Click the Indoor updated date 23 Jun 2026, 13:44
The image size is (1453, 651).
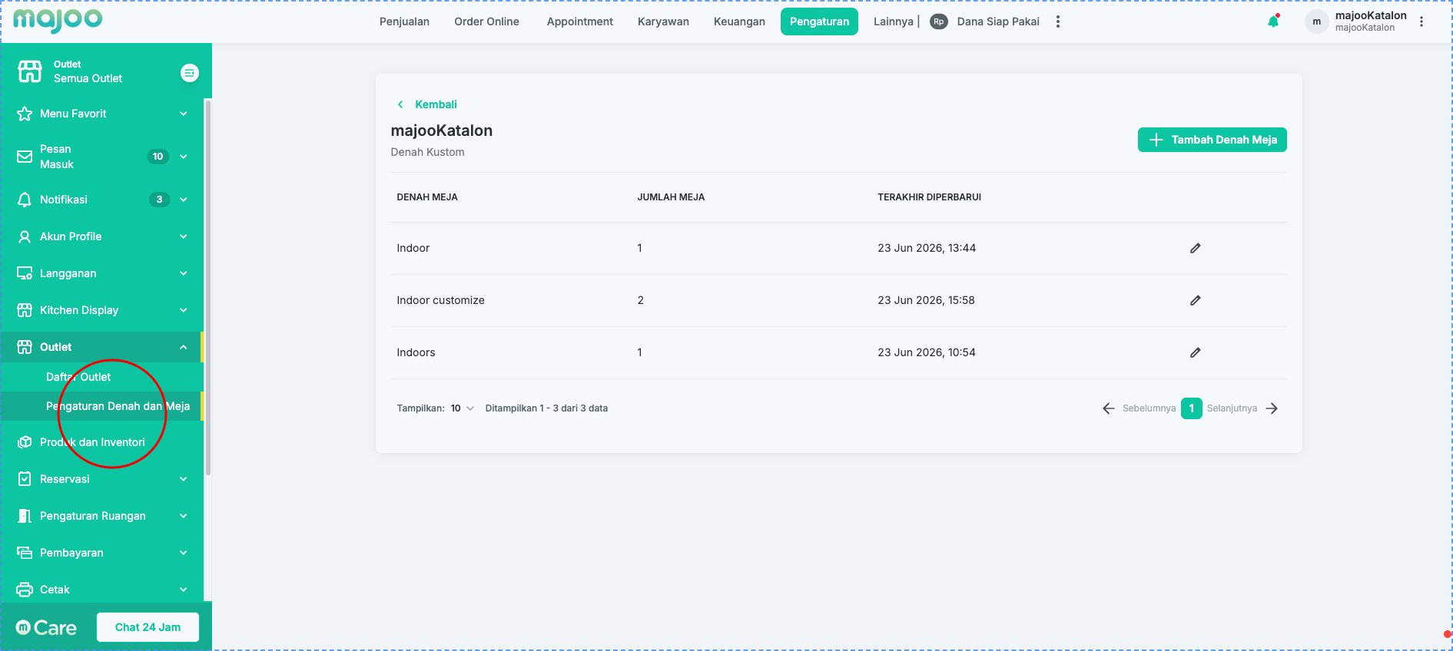pos(927,248)
